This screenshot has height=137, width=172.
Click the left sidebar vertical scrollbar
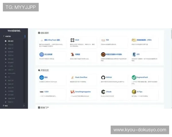pos(25,68)
